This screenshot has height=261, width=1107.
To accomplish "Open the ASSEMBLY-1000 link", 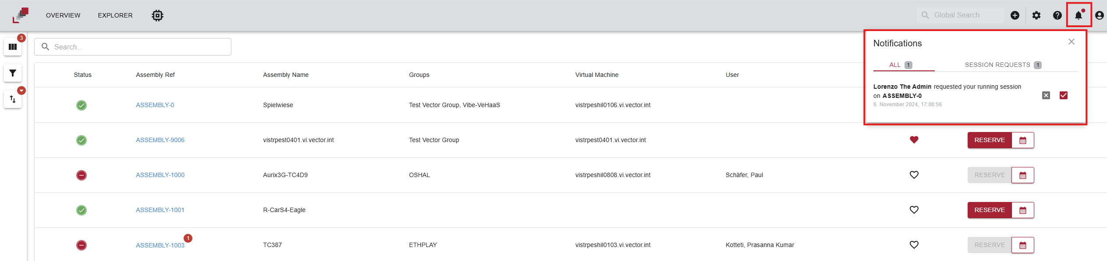I will (160, 175).
